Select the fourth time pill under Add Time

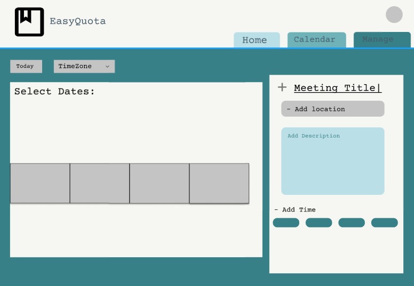385,223
